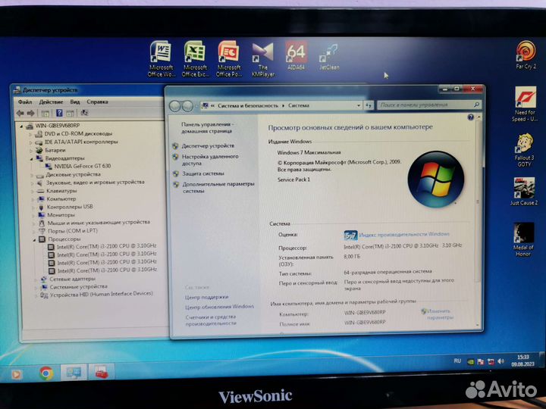The image size is (546, 409).
Task: Click Google Chrome icon in taskbar
Action: pos(45,373)
